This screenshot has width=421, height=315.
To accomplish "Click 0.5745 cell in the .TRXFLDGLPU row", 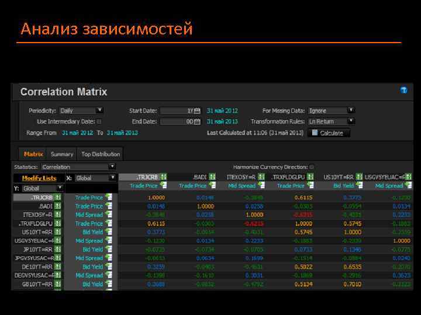I will (x=352, y=223).
